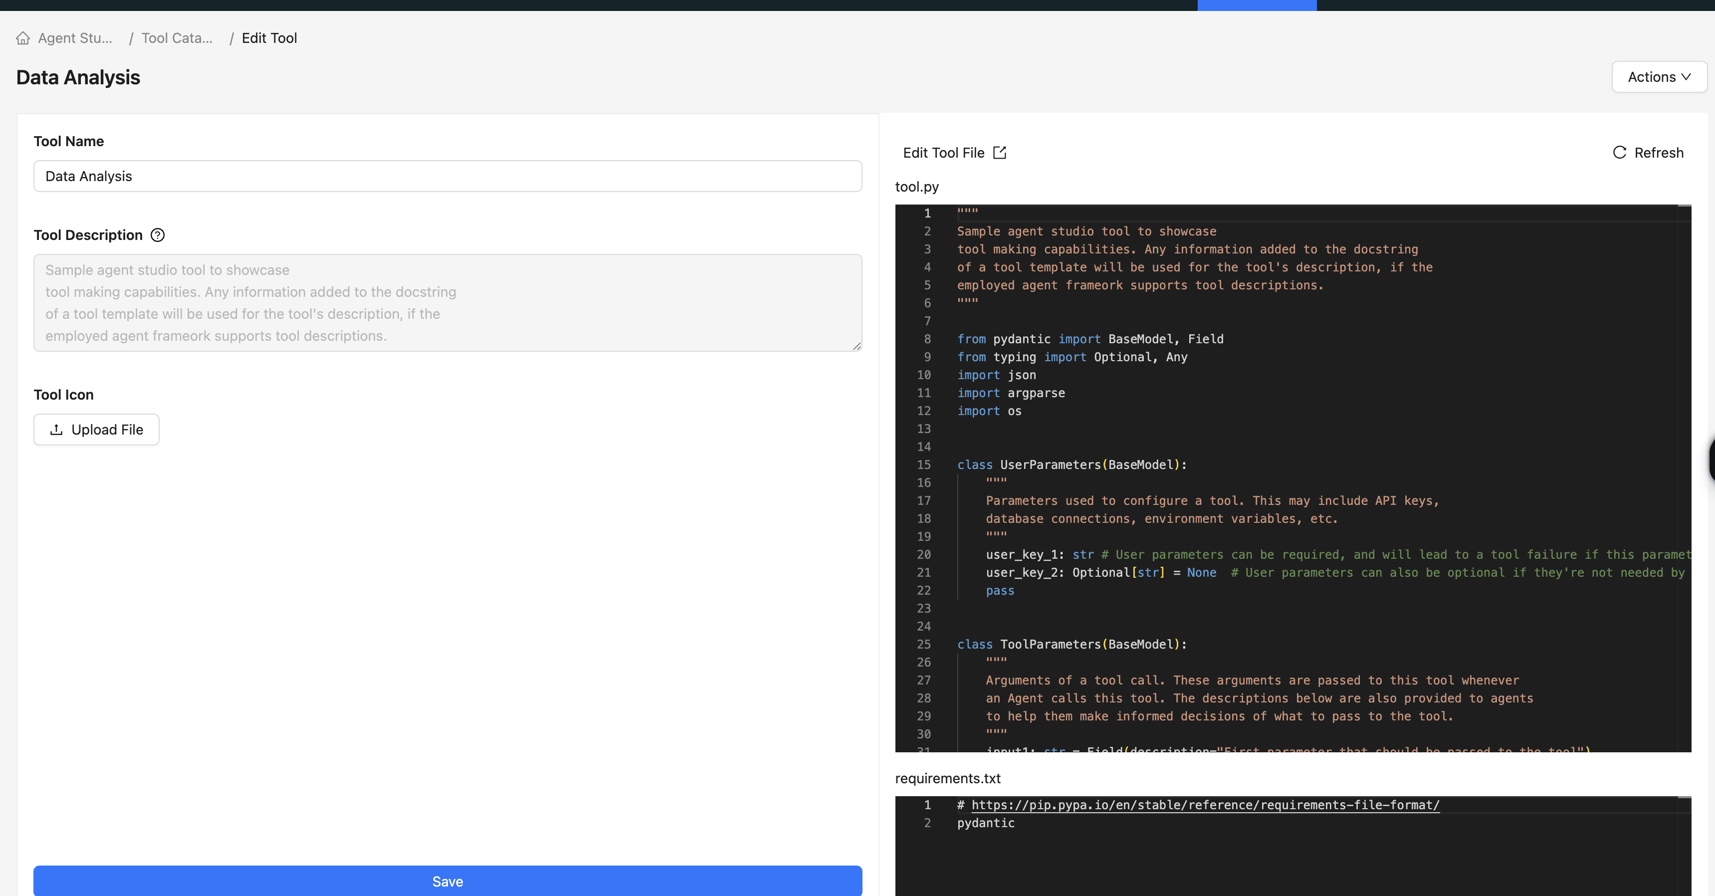Click the pydantic line in requirements.txt editor
The width and height of the screenshot is (1715, 896).
tap(986, 823)
